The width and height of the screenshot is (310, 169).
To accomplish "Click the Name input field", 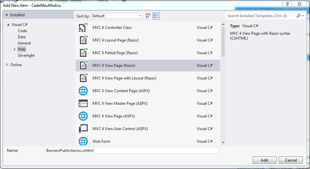I will 132,151.
